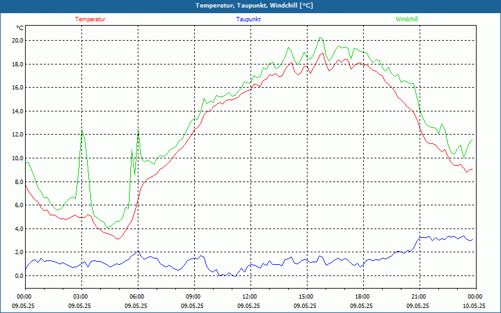Click the 06:00 time axis marker
The width and height of the screenshot is (501, 313).
[x=137, y=296]
